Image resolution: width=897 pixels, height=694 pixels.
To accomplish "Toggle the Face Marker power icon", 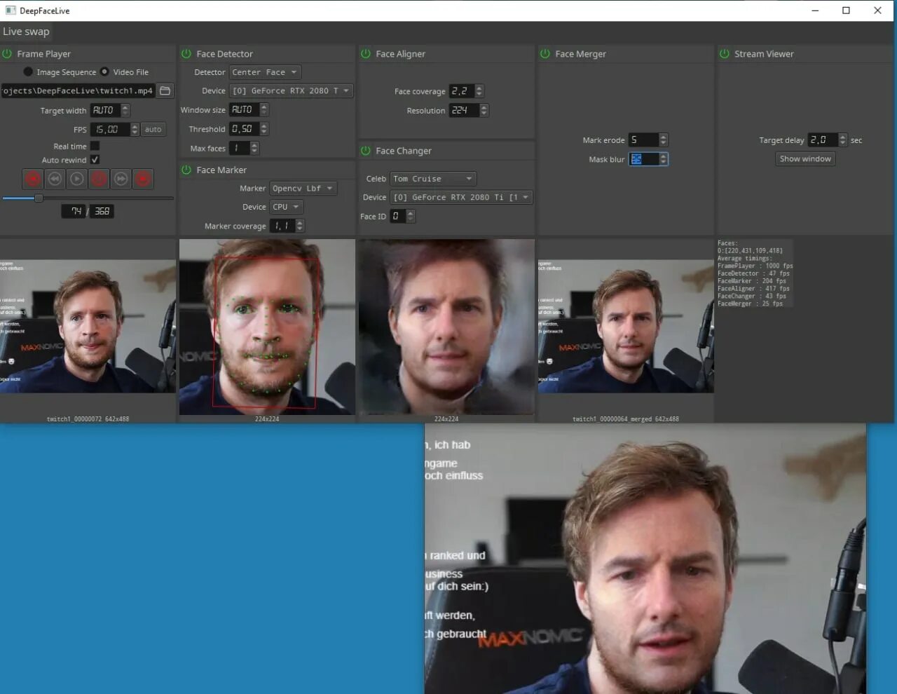I will pos(186,170).
